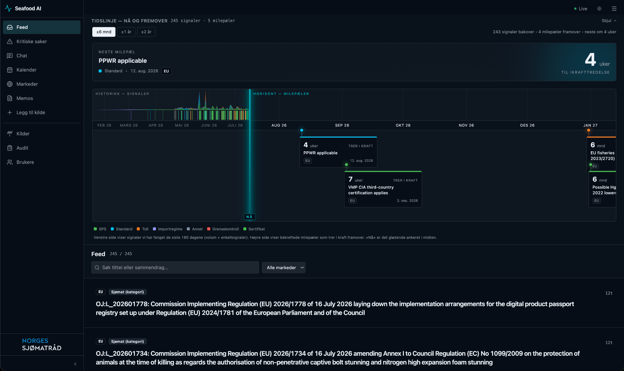
Task: Open the hamburger menu icon top right
Action: coord(614,9)
